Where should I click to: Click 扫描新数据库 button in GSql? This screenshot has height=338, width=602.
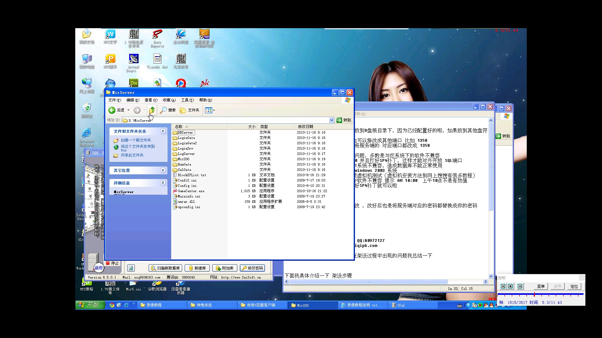point(165,268)
